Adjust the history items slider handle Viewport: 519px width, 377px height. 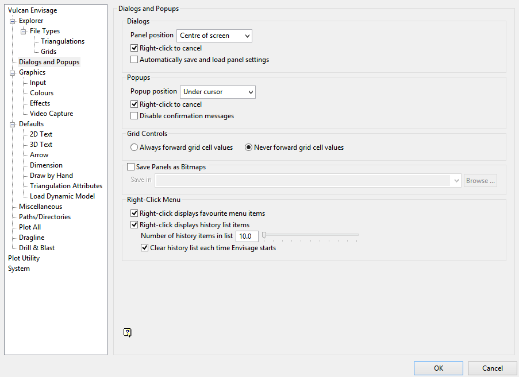coord(264,235)
